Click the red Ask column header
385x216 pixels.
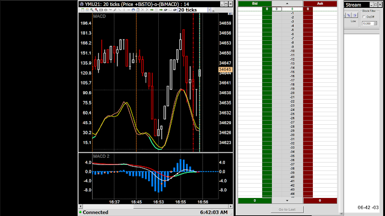(320, 4)
